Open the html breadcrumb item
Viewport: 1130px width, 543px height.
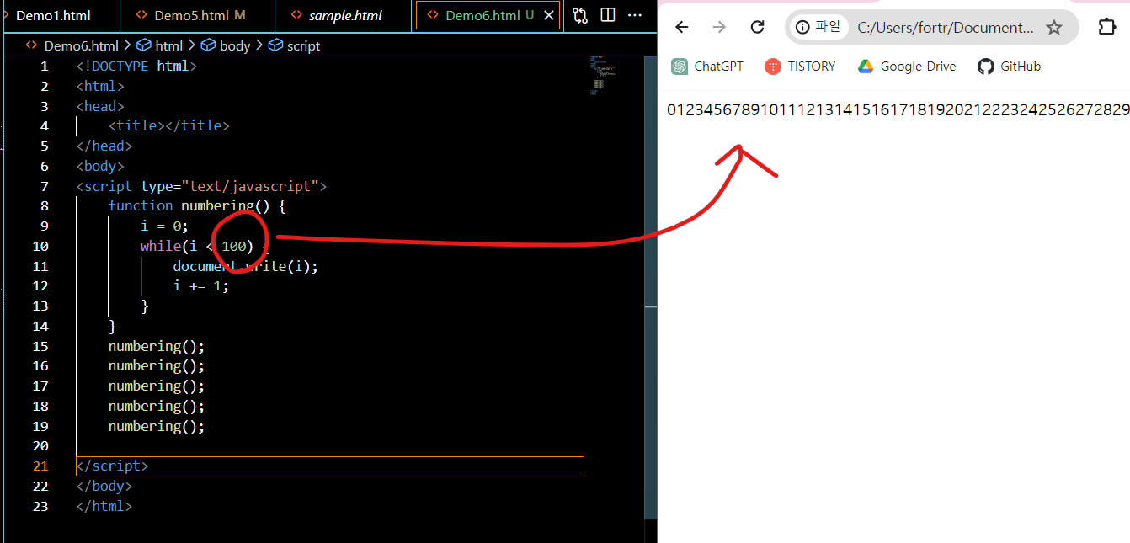pyautogui.click(x=161, y=45)
